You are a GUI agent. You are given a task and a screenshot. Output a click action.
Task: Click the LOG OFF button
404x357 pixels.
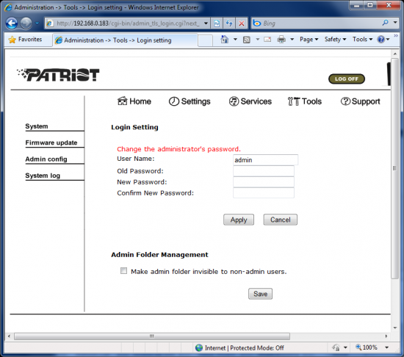pos(347,79)
